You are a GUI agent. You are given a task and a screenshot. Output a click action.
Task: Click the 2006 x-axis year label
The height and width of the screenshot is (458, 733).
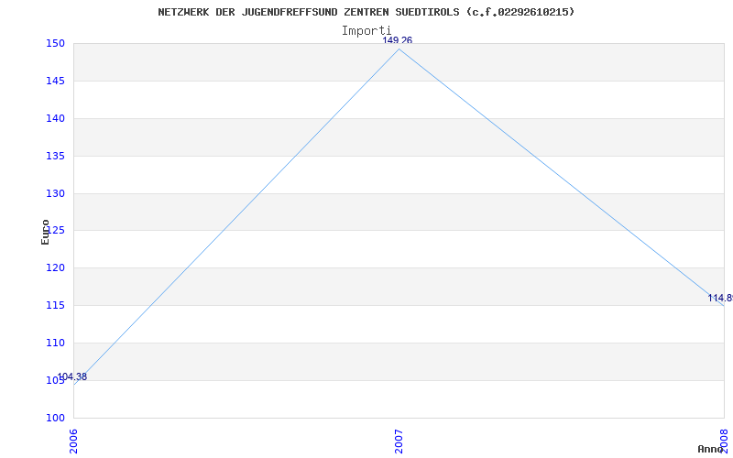74,442
